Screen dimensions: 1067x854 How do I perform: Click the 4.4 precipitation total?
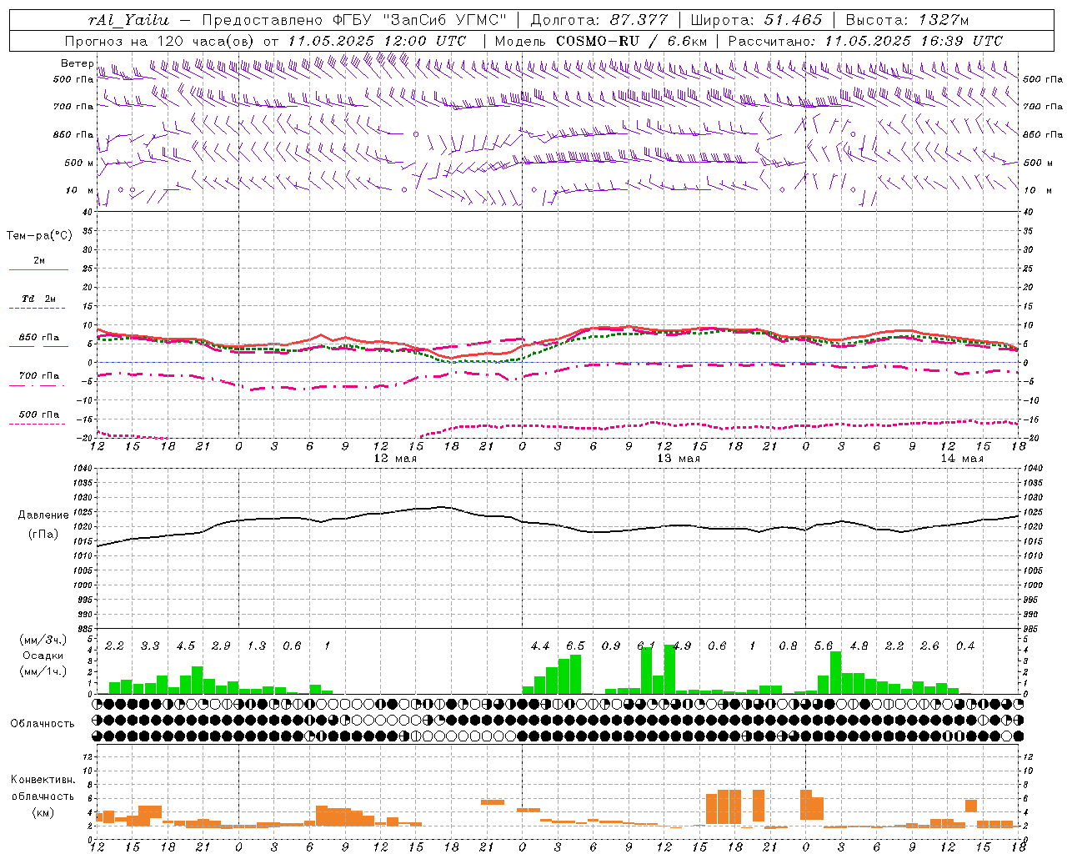(x=540, y=646)
